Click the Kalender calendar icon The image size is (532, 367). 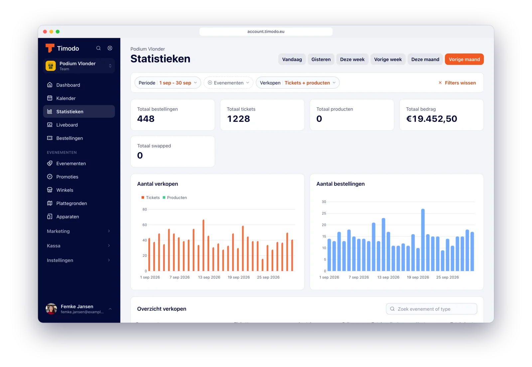click(x=50, y=98)
